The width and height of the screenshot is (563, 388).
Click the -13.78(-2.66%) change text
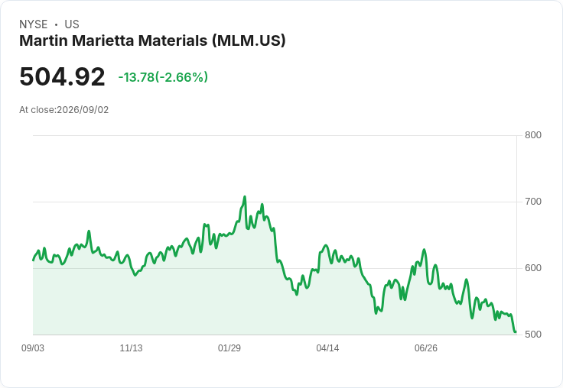point(163,77)
